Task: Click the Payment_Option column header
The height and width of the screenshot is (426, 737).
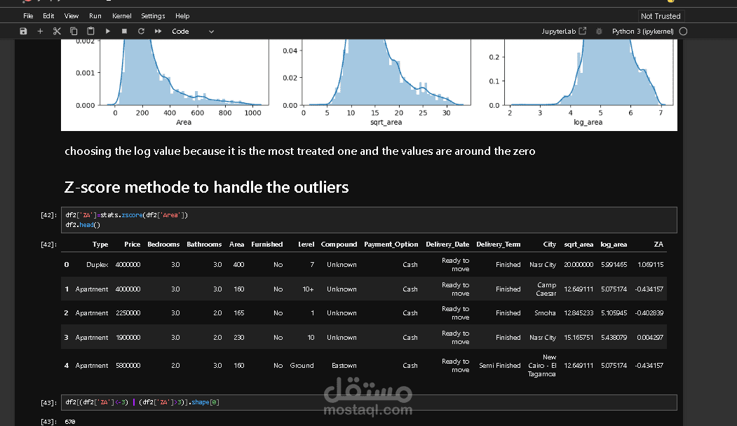Action: [391, 245]
